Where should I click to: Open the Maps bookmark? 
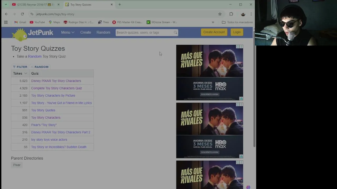54,22
